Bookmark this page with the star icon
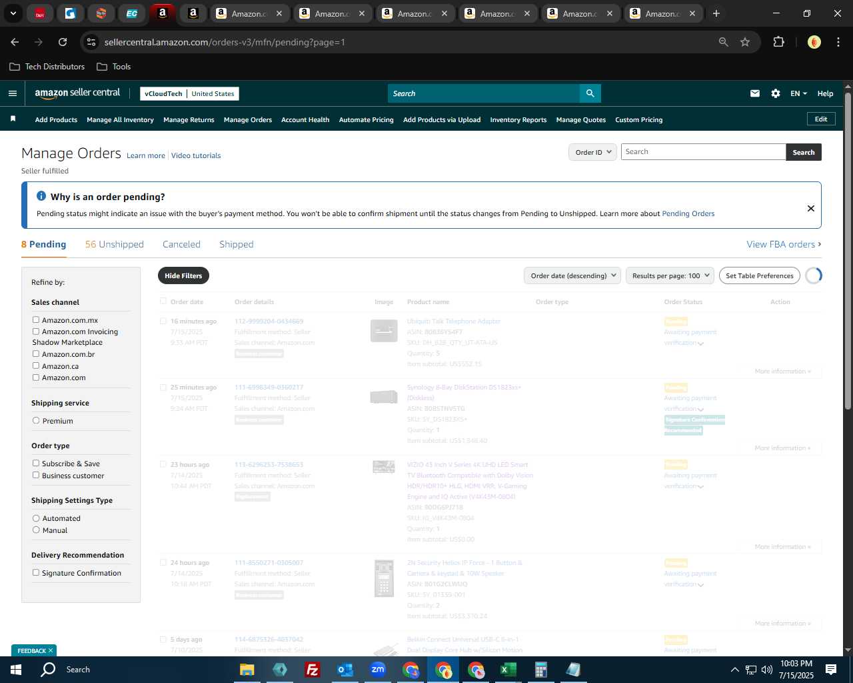Screen dimensions: 853x683 (745, 42)
